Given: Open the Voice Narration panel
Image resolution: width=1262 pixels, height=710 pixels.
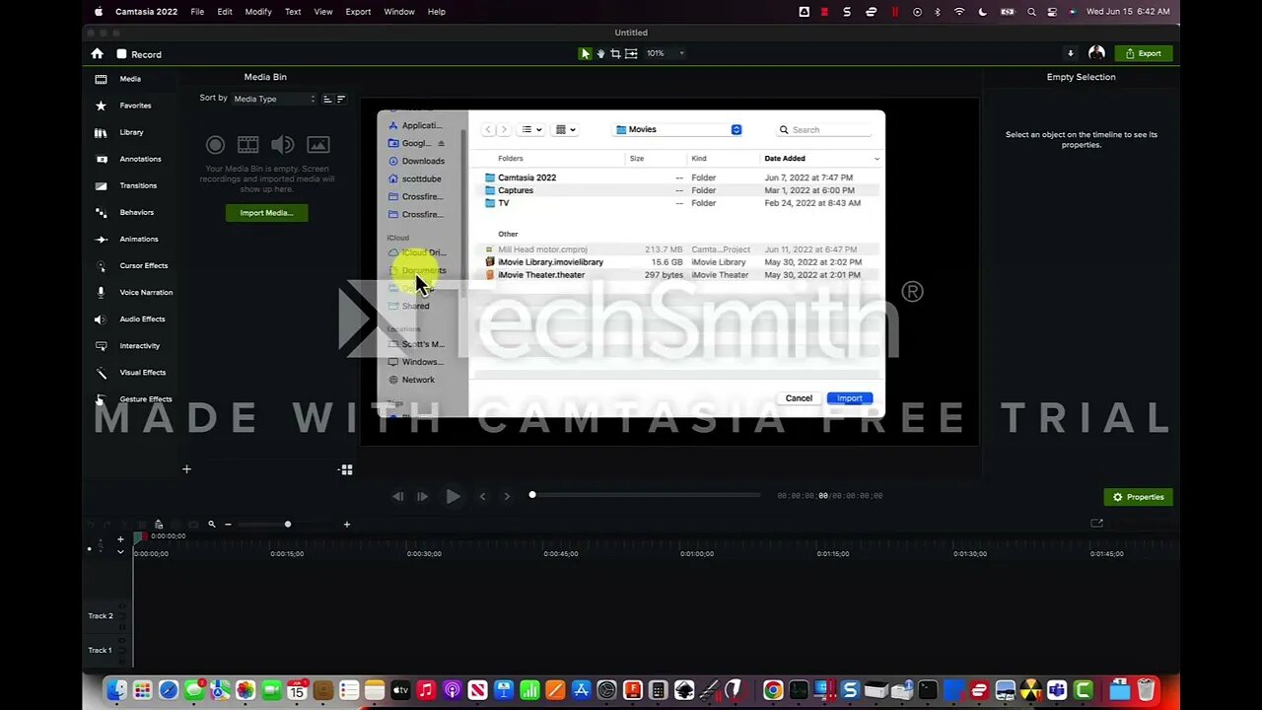Looking at the screenshot, I should (x=134, y=292).
